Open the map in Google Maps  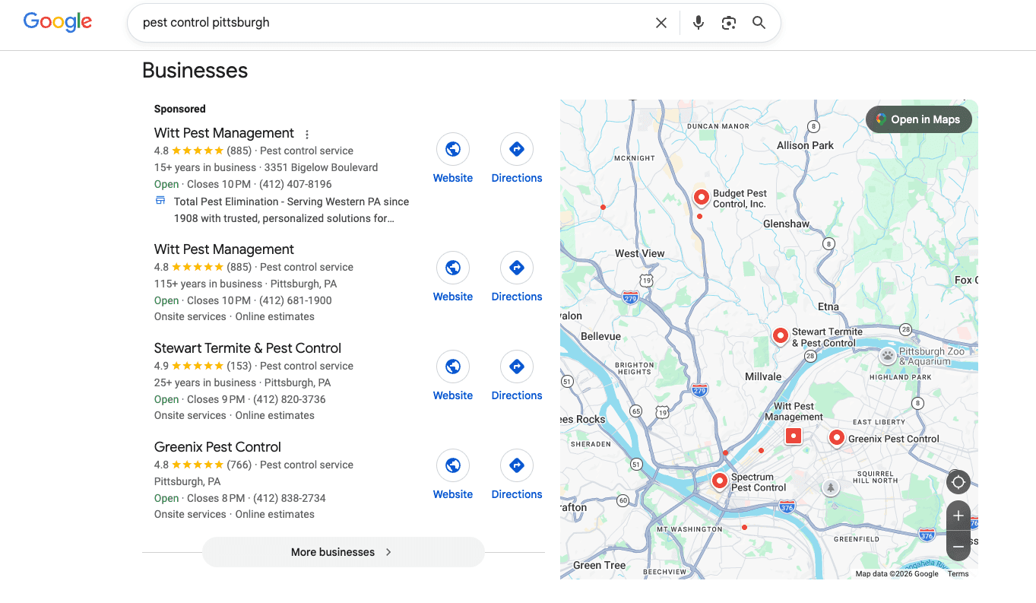[918, 119]
